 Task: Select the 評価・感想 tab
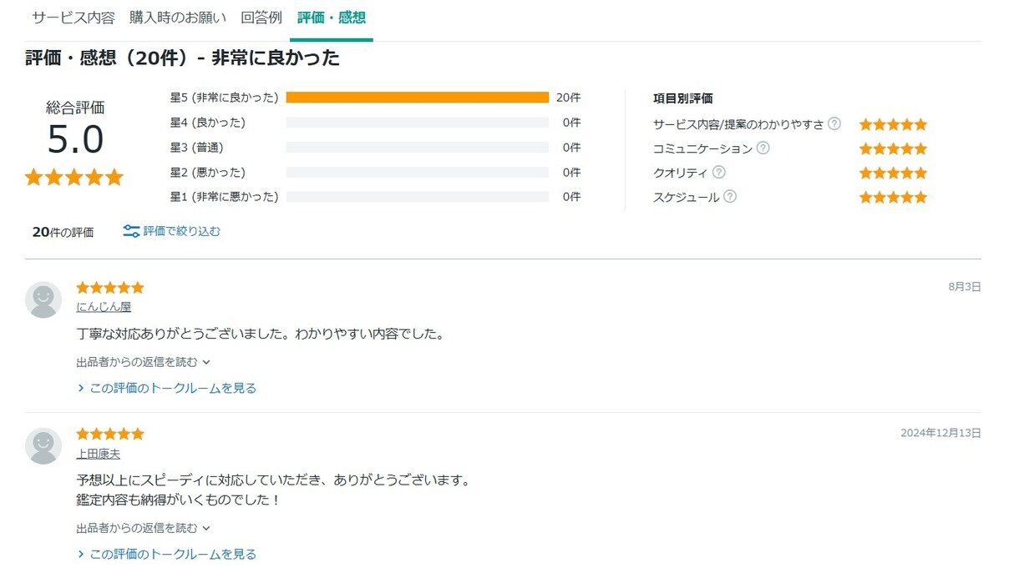[x=332, y=18]
